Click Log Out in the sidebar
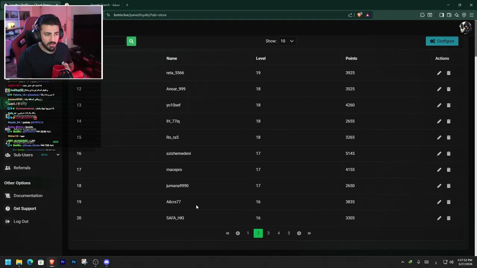 click(x=21, y=221)
